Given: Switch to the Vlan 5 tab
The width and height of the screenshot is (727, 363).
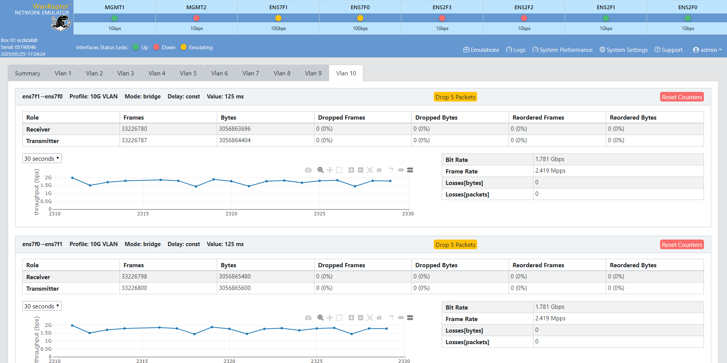Looking at the screenshot, I should point(188,73).
